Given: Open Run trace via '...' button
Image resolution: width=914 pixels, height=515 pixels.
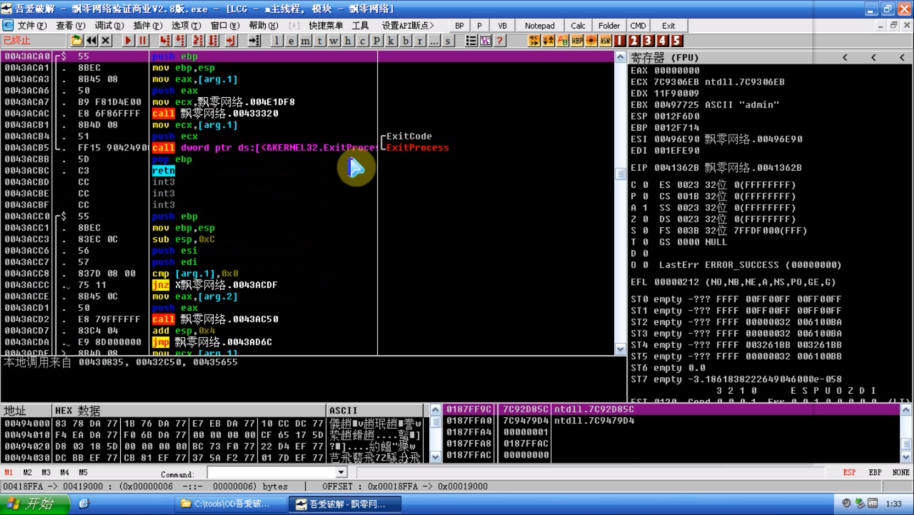Looking at the screenshot, I should click(x=434, y=41).
